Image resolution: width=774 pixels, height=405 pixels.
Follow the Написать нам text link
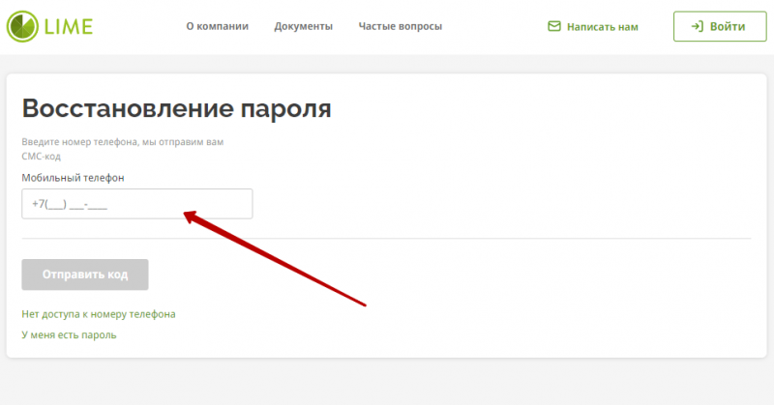point(602,27)
